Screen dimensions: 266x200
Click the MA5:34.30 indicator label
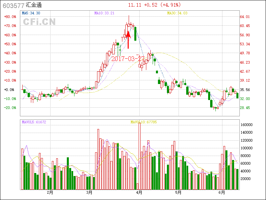pos(31,13)
